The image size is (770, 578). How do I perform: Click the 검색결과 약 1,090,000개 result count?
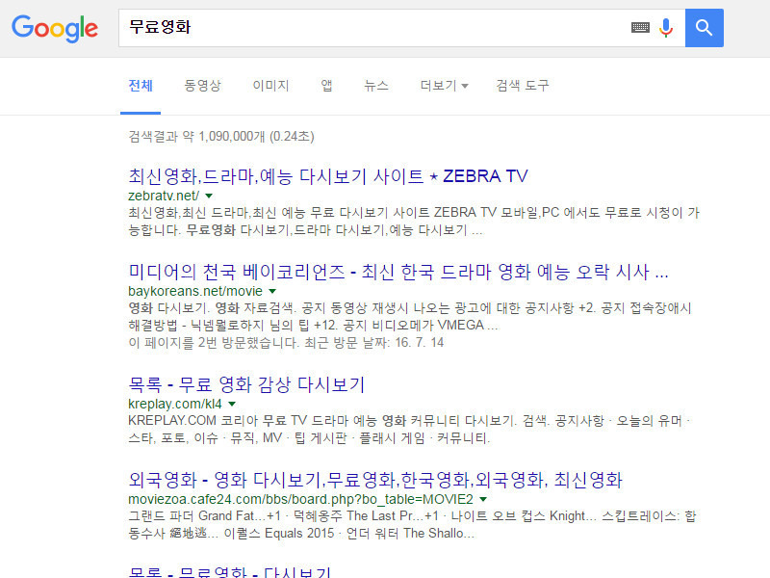(221, 136)
